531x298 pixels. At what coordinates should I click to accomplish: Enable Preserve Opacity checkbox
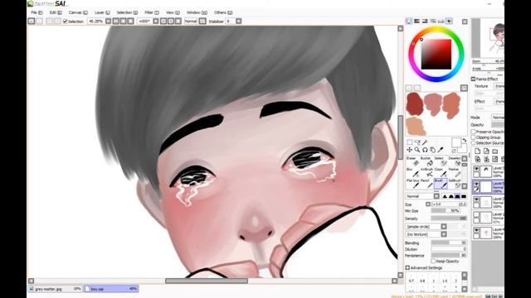(474, 132)
